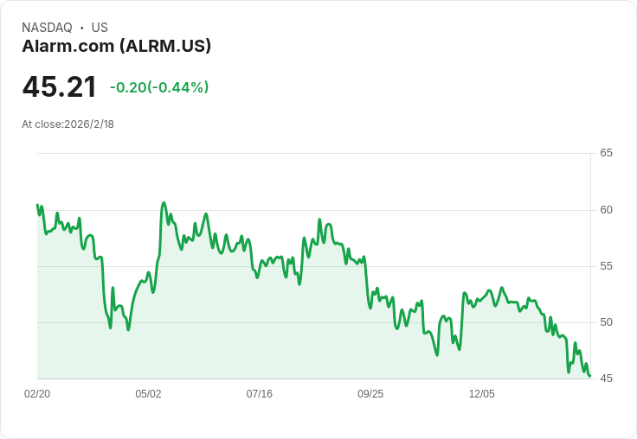Click the 55 y-axis price label
The image size is (637, 439).
pos(607,266)
